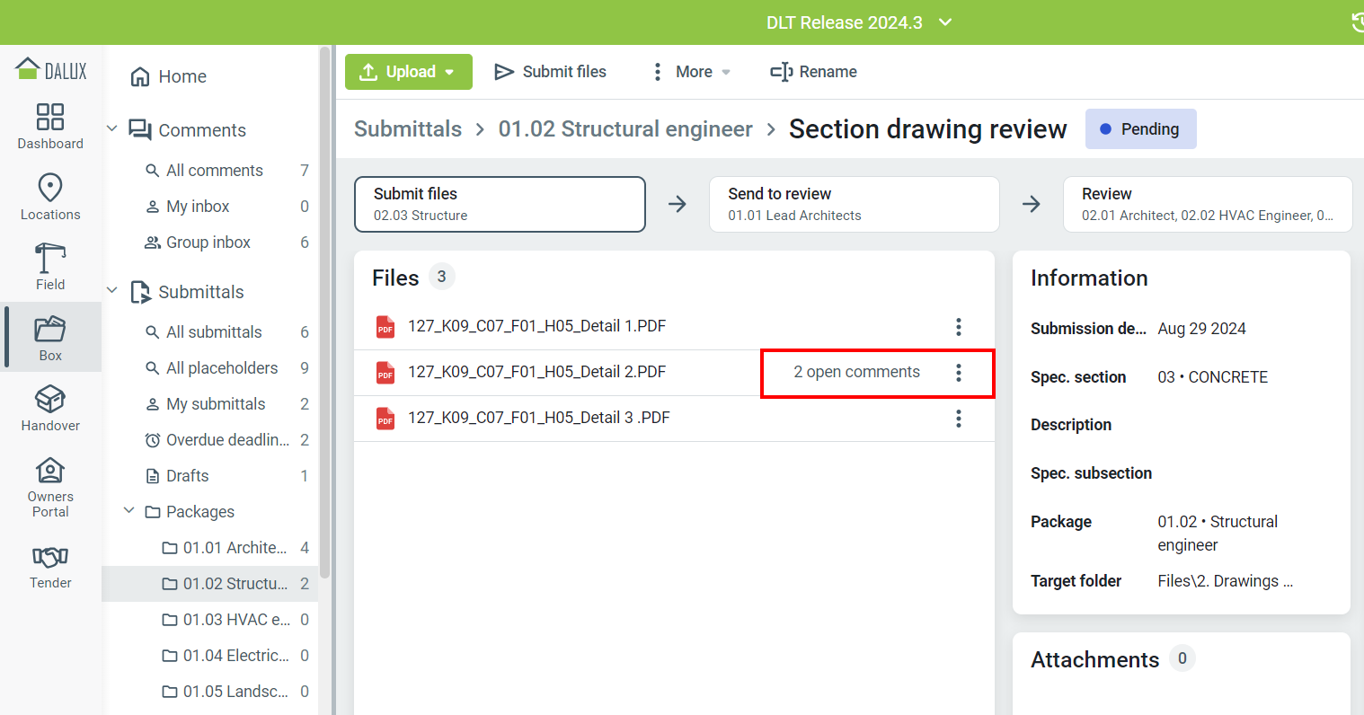
Task: Open the More actions menu
Action: [x=690, y=72]
